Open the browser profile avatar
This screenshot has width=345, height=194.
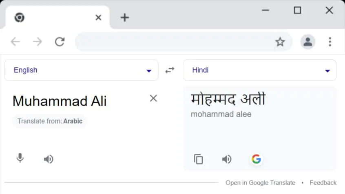click(307, 42)
